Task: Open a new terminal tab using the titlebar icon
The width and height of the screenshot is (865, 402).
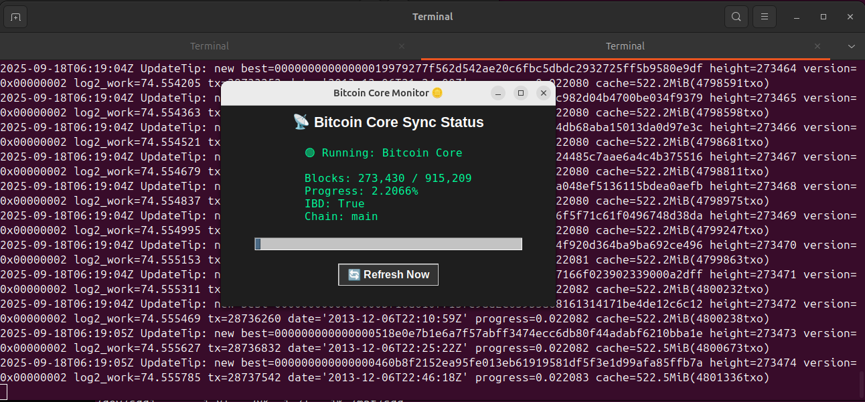Action: point(16,17)
